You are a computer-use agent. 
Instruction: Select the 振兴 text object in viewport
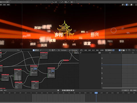coord(95,34)
